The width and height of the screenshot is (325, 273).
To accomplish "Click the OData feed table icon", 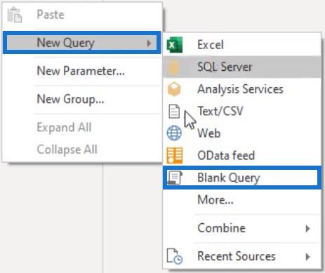I will (x=175, y=155).
